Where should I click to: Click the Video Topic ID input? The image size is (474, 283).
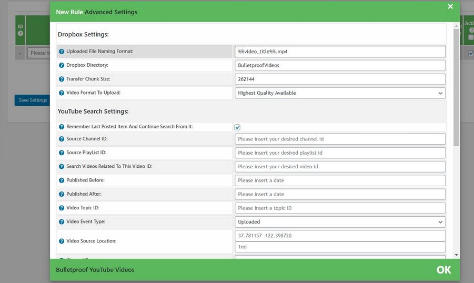(x=340, y=208)
